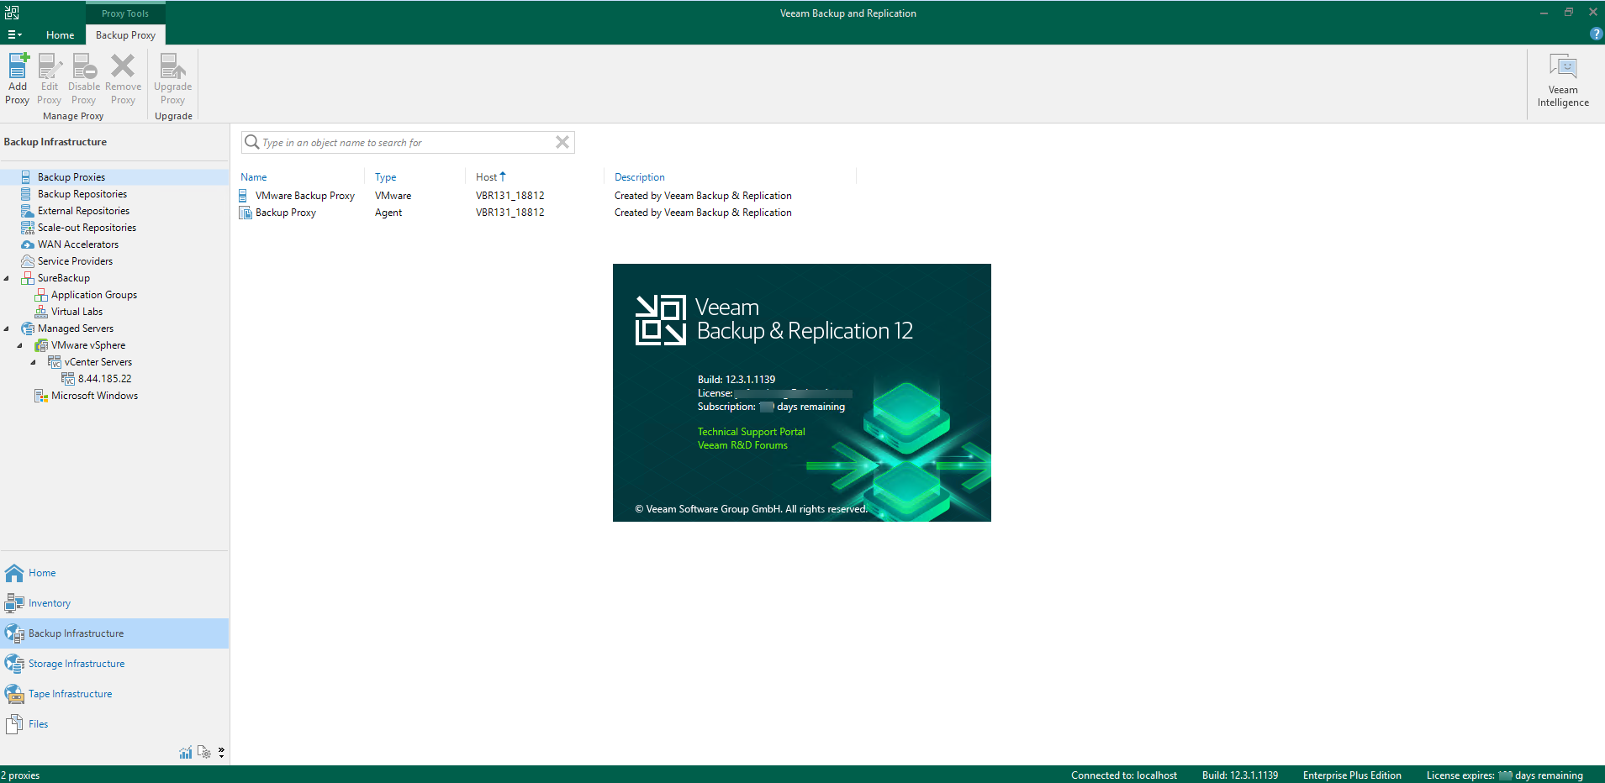Select vCenter Servers tree node
1605x783 pixels.
coord(98,362)
